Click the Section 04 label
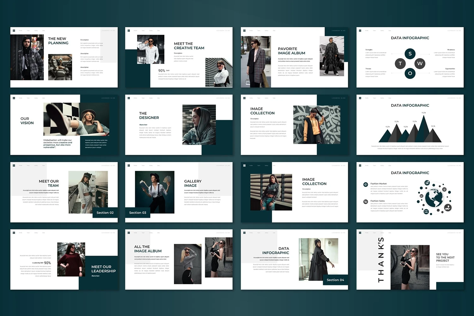The image size is (474, 316). (x=335, y=280)
